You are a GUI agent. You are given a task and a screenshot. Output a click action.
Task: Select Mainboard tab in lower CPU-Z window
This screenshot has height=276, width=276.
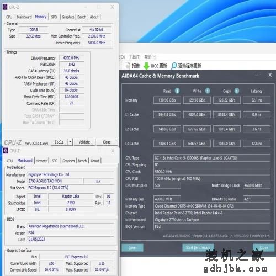coord(25,161)
